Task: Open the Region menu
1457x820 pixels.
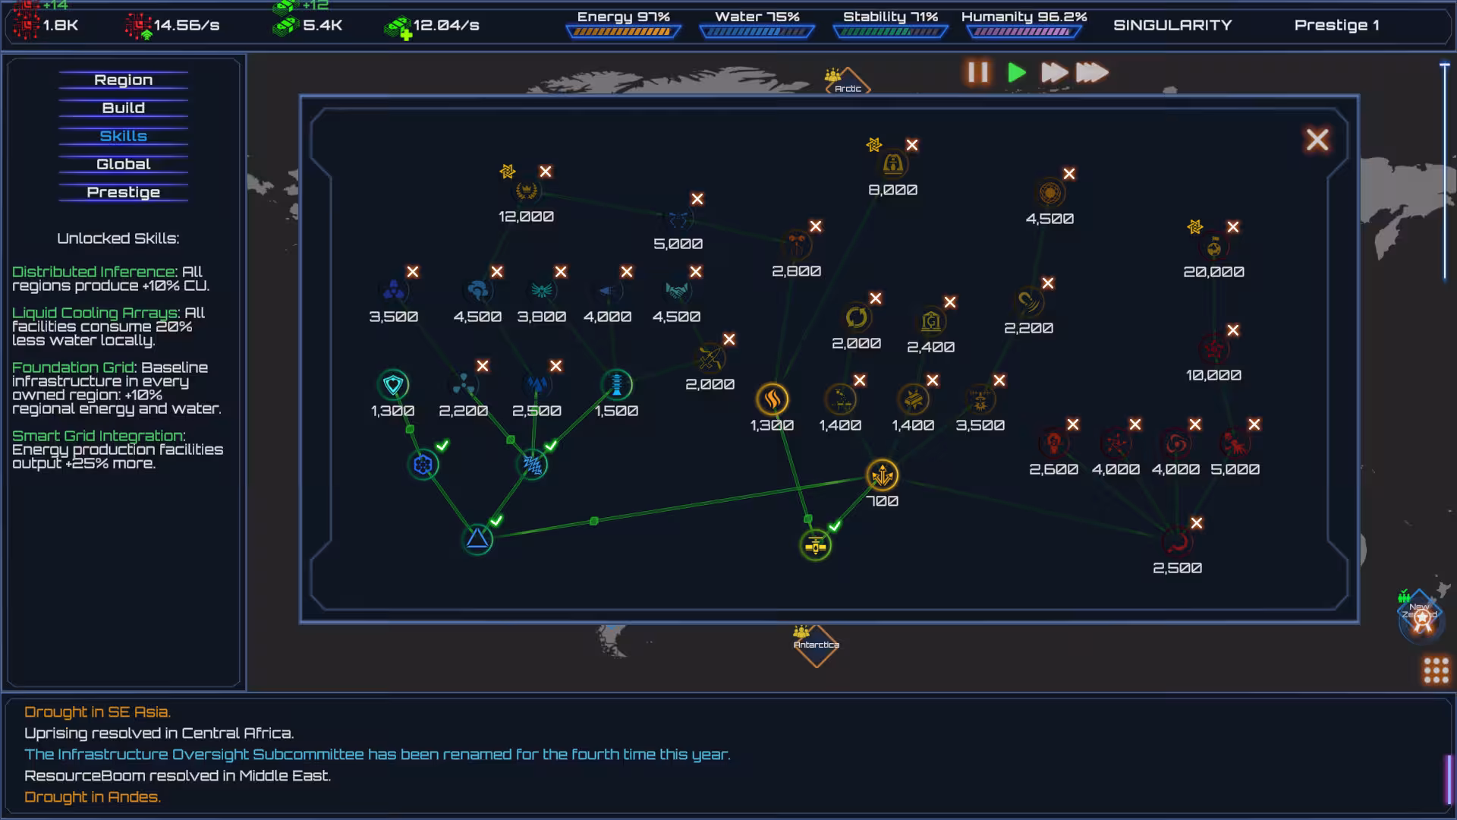Action: 123,80
